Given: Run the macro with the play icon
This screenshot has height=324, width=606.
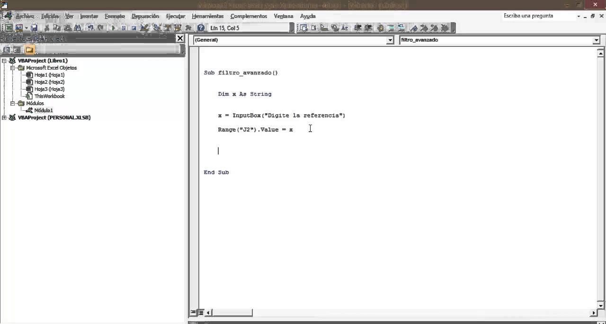Looking at the screenshot, I should [x=113, y=28].
